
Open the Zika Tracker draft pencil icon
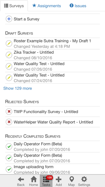[9, 55]
